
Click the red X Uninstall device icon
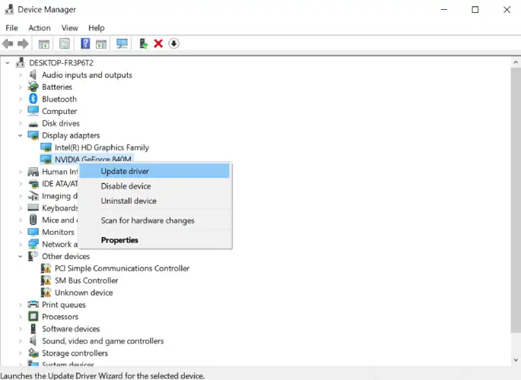[x=158, y=43]
